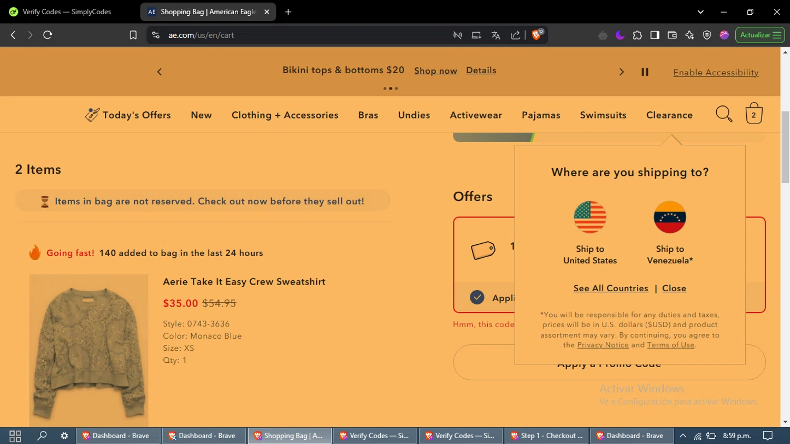Select the United States flag icon
Viewport: 790px width, 444px height.
[x=590, y=217]
